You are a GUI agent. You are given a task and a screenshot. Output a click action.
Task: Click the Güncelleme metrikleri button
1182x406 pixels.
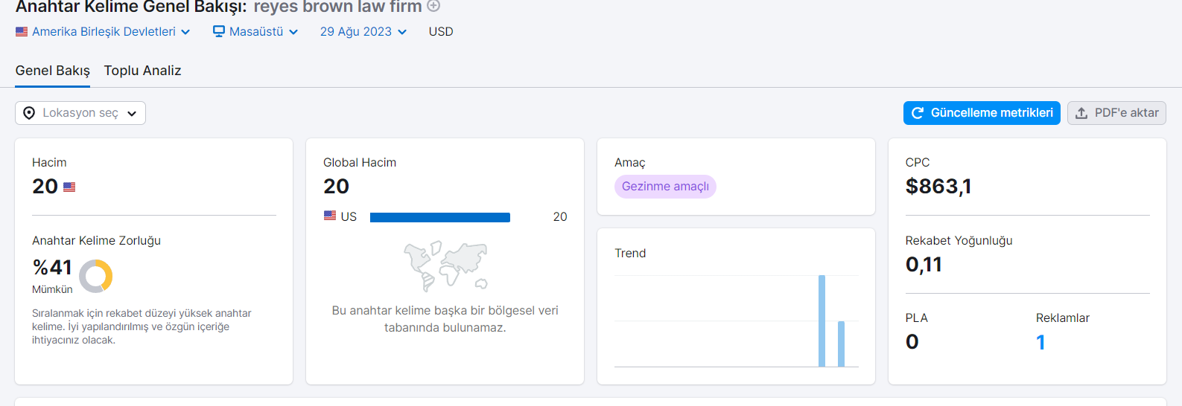coord(982,113)
